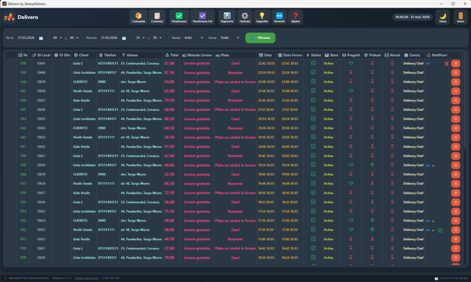Open the Rapoarte reports icon
This screenshot has width=471, height=282.
(227, 17)
